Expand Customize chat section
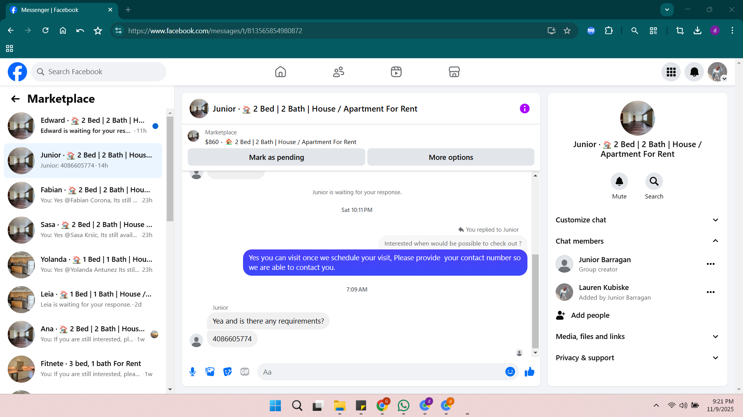The width and height of the screenshot is (743, 417). tap(637, 220)
